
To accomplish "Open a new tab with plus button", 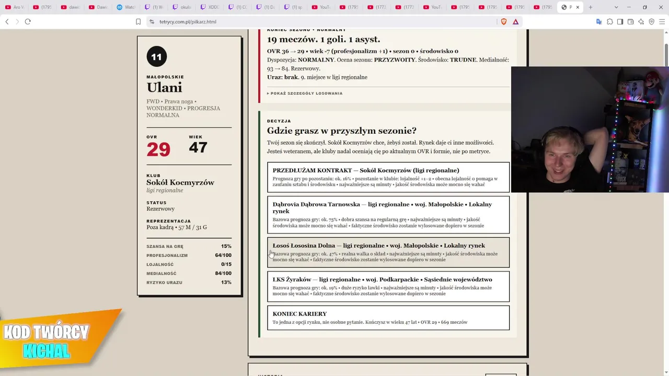I will pos(591,7).
